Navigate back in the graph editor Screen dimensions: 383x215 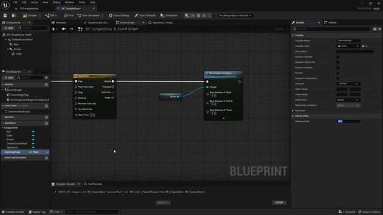64,29
